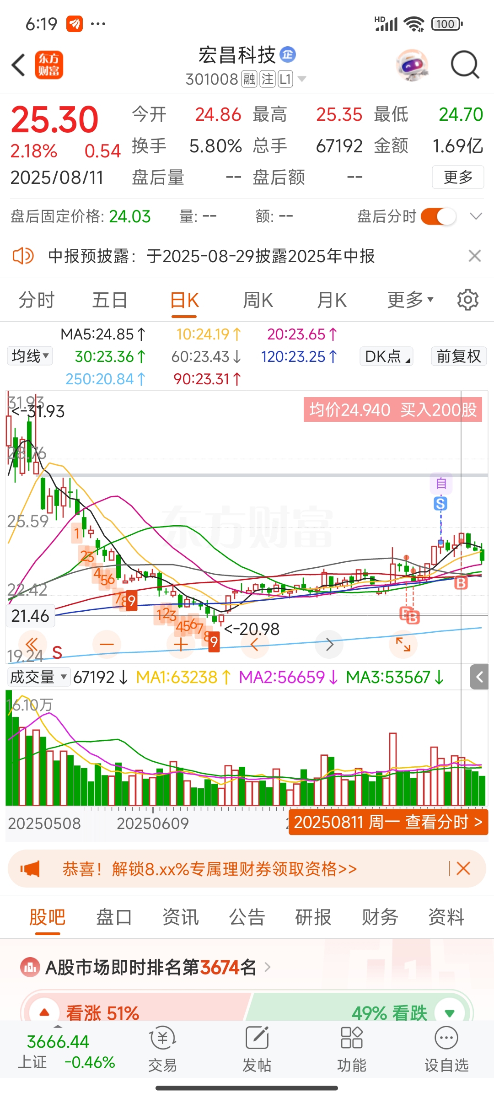Switch to 周K chart tab
The image size is (494, 1098).
(258, 300)
